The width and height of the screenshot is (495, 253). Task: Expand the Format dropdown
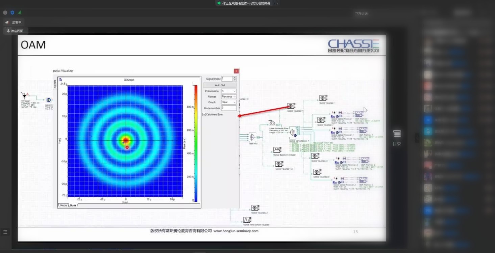(229, 97)
